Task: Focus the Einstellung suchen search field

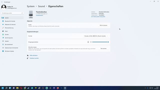Action: [x=12, y=13]
